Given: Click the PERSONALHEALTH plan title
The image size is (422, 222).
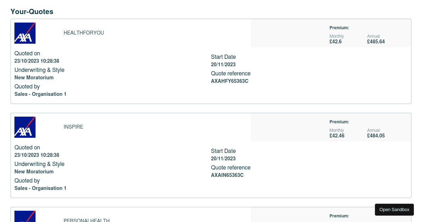Looking at the screenshot, I should coord(87,220).
